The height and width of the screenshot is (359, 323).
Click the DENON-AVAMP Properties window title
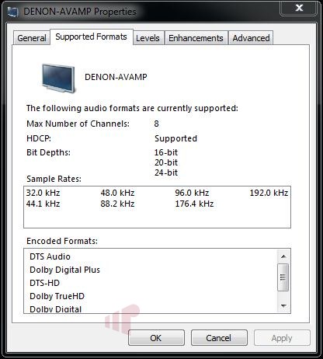[x=80, y=12]
